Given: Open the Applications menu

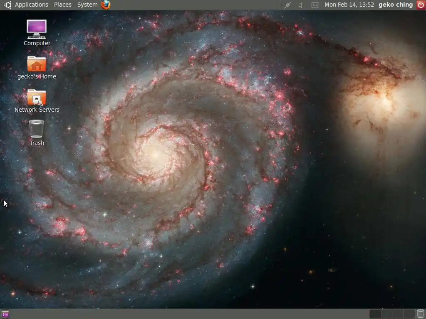Looking at the screenshot, I should pos(32,5).
